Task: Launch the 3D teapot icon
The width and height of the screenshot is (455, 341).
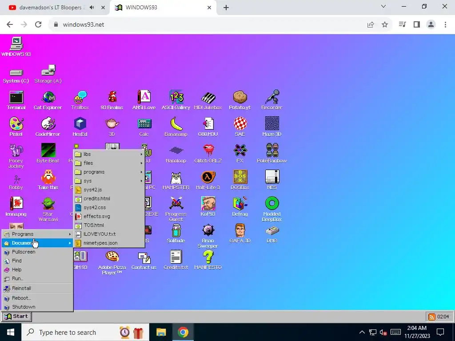Action: [112, 127]
